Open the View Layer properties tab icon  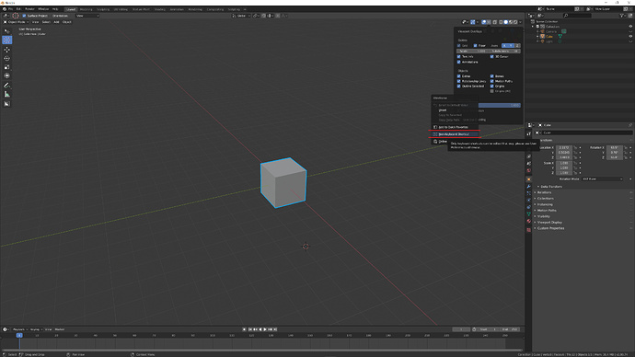[529, 156]
